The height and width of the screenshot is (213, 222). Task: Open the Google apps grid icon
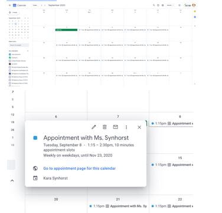point(179,5)
